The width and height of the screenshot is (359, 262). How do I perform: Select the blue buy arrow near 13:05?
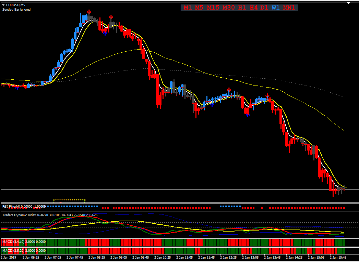click(247, 115)
